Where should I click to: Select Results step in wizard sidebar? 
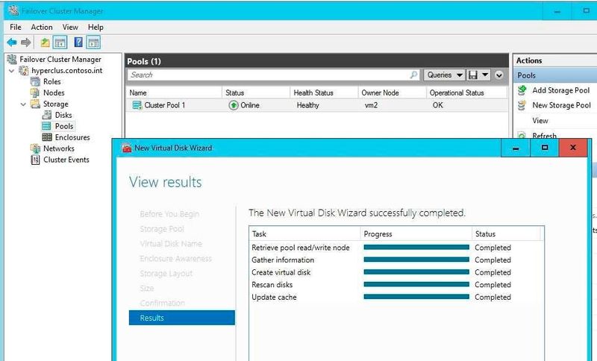point(182,318)
